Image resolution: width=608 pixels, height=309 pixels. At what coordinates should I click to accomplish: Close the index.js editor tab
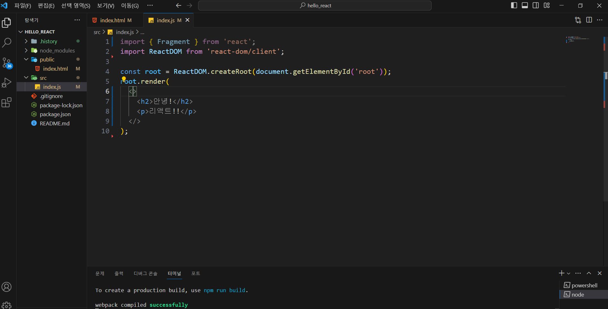(x=188, y=20)
